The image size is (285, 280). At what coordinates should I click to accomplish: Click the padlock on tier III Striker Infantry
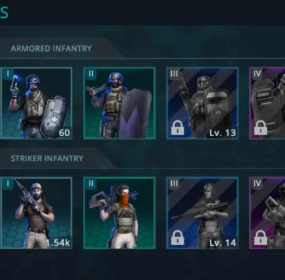point(177,238)
